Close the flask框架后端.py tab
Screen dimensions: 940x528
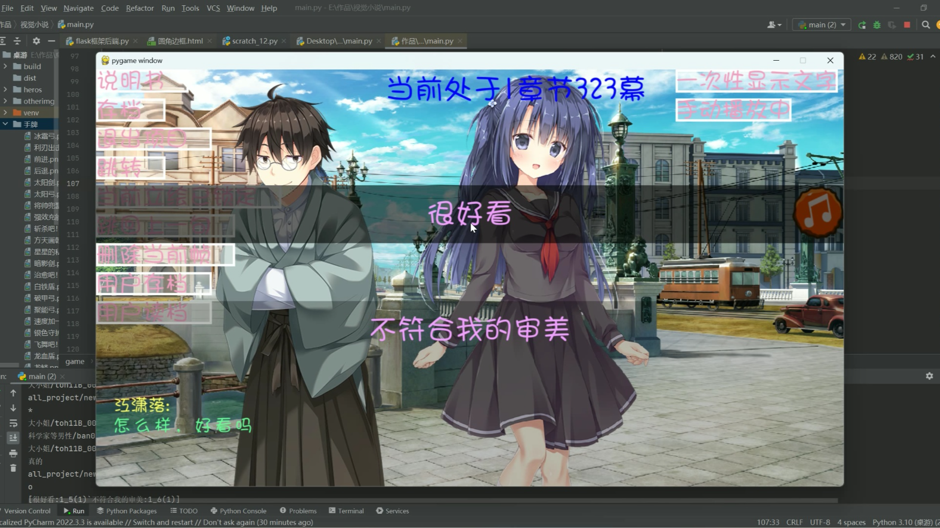(136, 41)
